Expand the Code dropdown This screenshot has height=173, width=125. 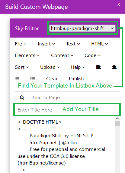[x=93, y=55]
